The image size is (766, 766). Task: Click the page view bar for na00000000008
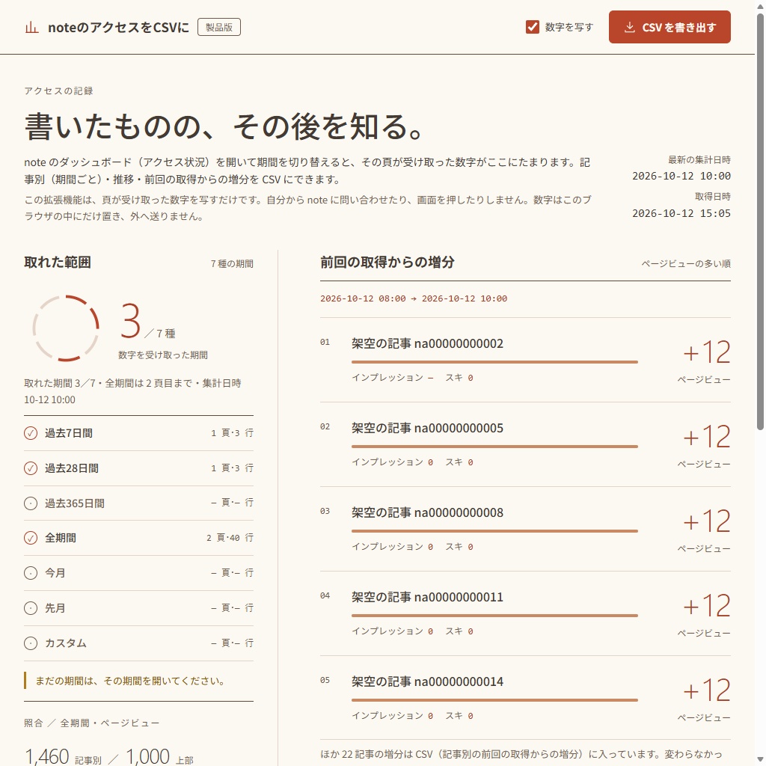[x=494, y=531]
